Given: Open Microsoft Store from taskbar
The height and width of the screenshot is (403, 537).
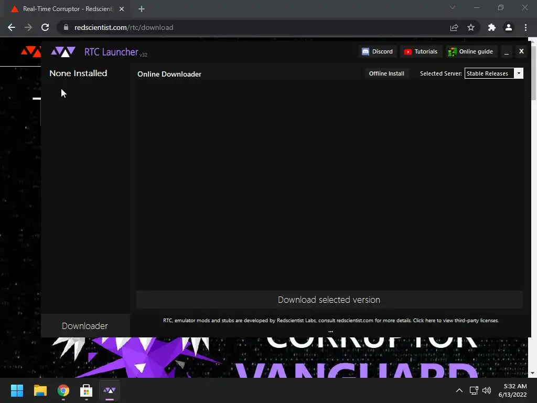Looking at the screenshot, I should pyautogui.click(x=87, y=390).
